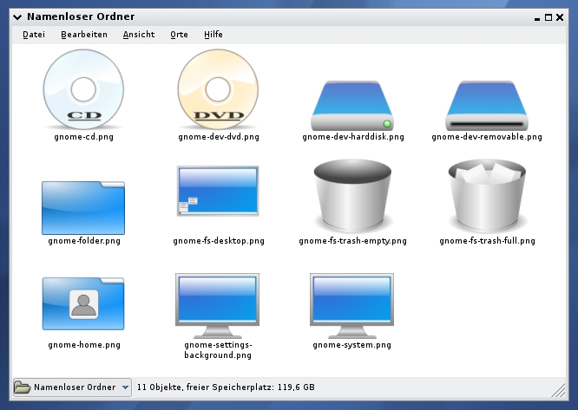Screen dimensions: 578x410
Task: Click the folder icon in the status bar
Action: (22, 387)
